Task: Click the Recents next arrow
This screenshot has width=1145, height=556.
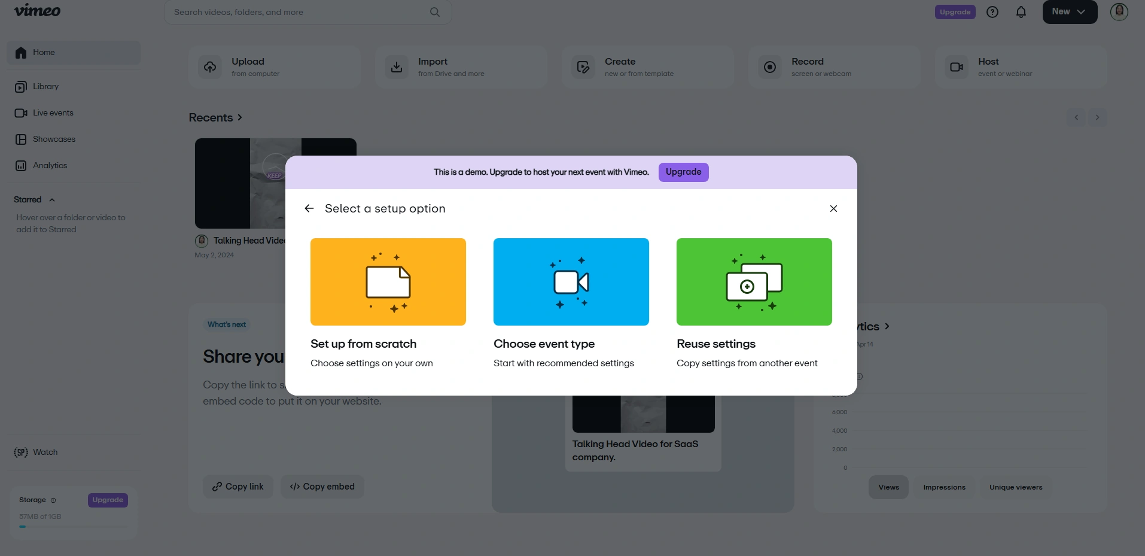Action: [1097, 117]
